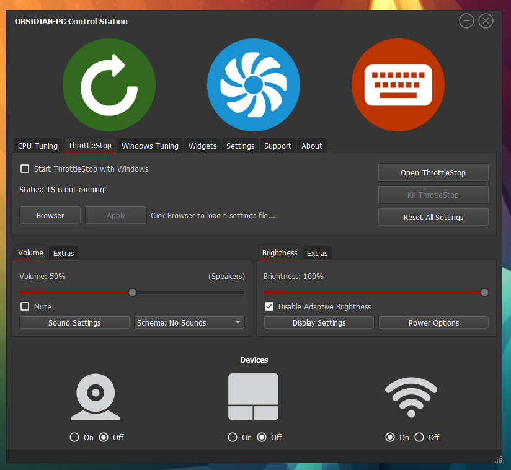The height and width of the screenshot is (470, 511).
Task: Click the Volume slider handle
Action: pyautogui.click(x=132, y=293)
